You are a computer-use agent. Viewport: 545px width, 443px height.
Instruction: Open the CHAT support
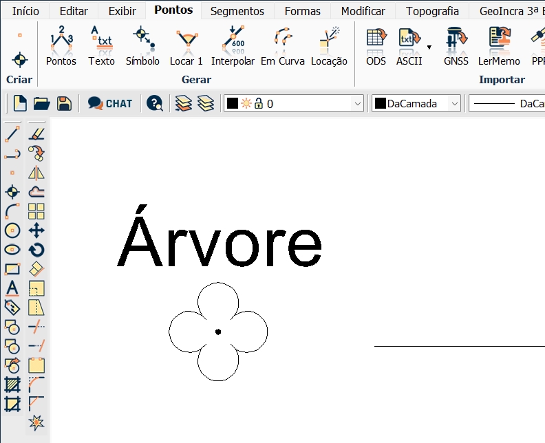pyautogui.click(x=110, y=104)
